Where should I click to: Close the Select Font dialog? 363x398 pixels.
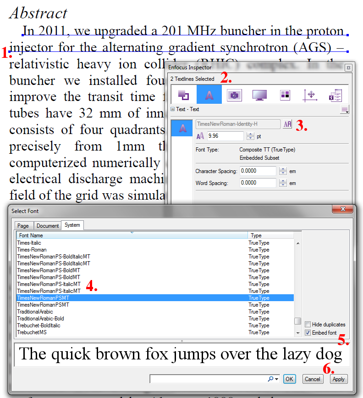pyautogui.click(x=343, y=209)
